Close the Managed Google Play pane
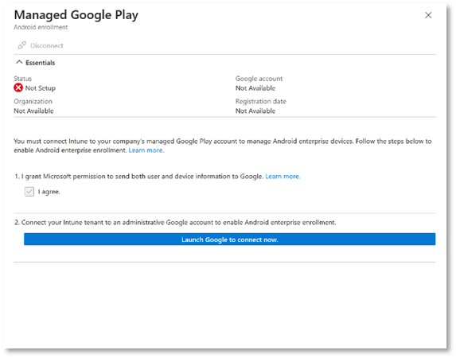Viewport: 456px width, 358px height. pyautogui.click(x=428, y=15)
